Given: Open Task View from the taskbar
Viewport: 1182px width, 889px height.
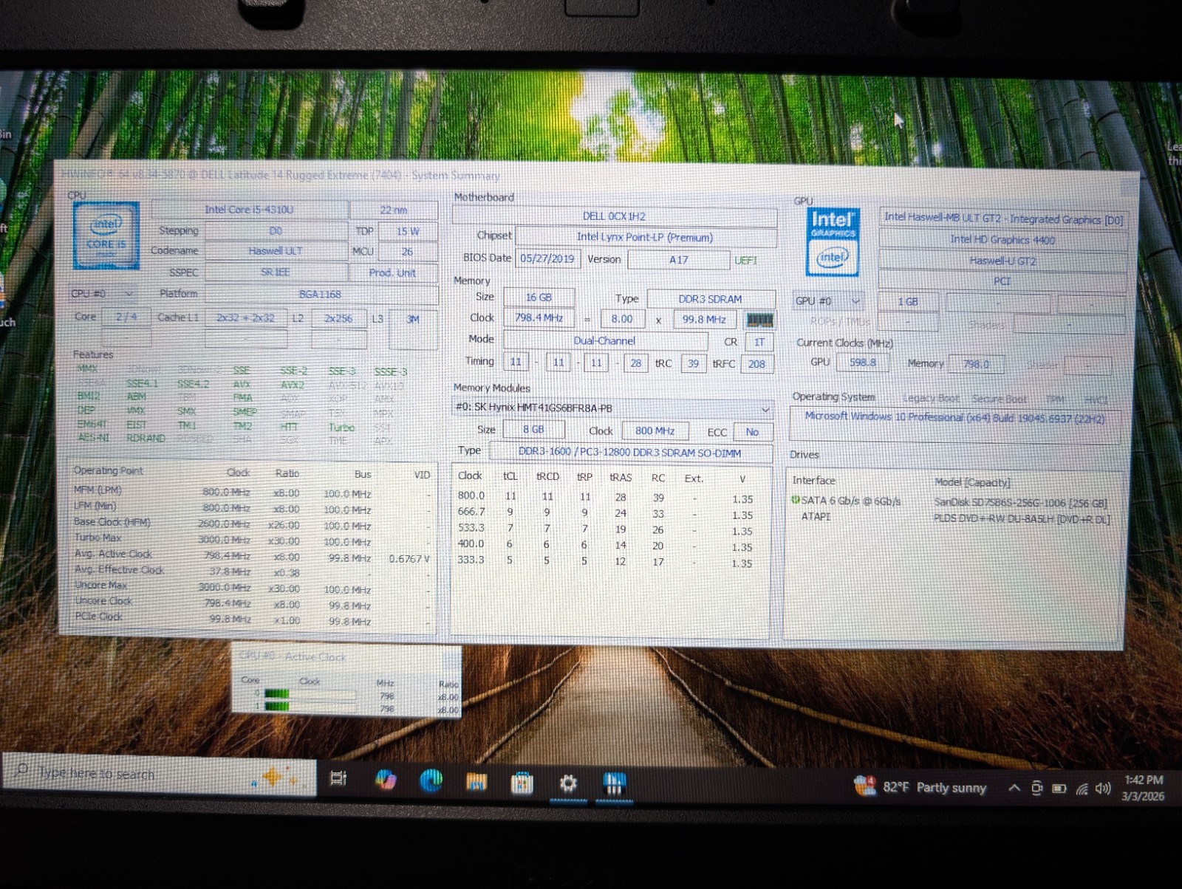Looking at the screenshot, I should [338, 778].
